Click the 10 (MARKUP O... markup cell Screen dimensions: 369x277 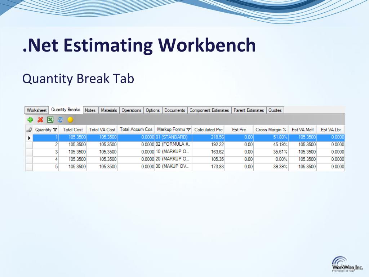click(x=173, y=152)
